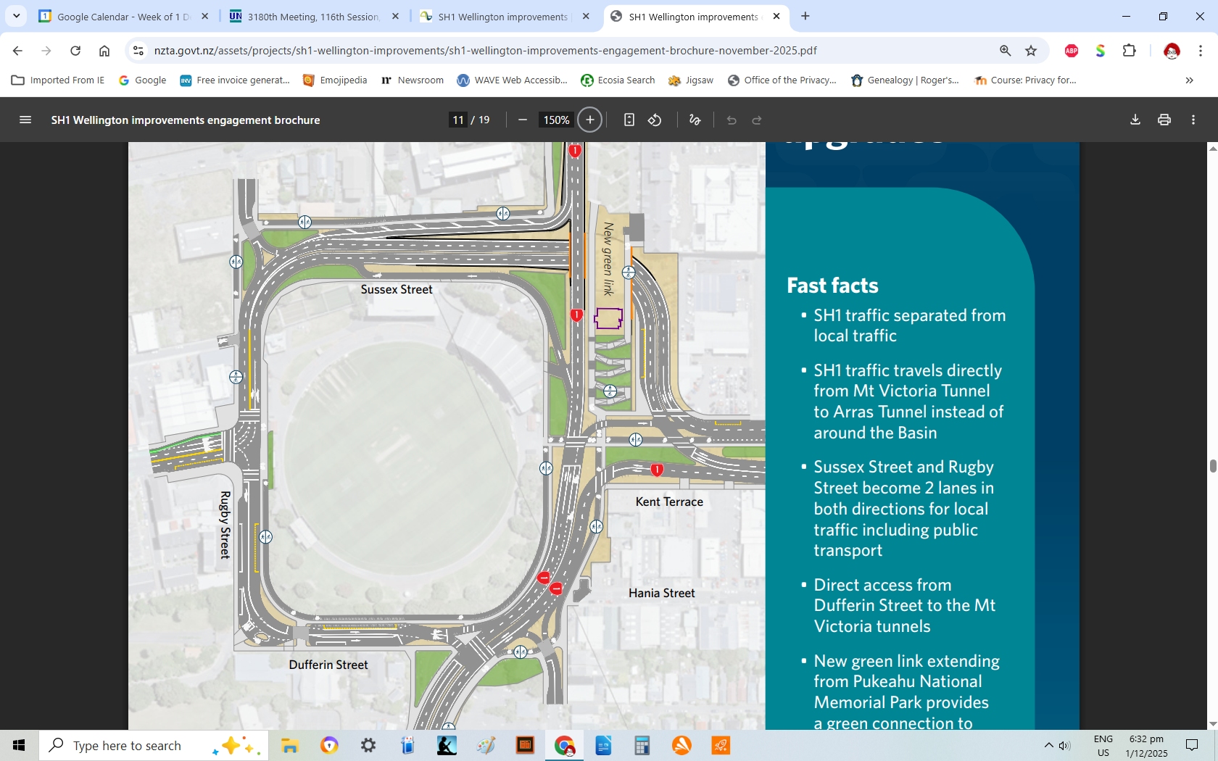This screenshot has height=761, width=1218.
Task: Show hidden system tray icons
Action: pyautogui.click(x=1048, y=745)
